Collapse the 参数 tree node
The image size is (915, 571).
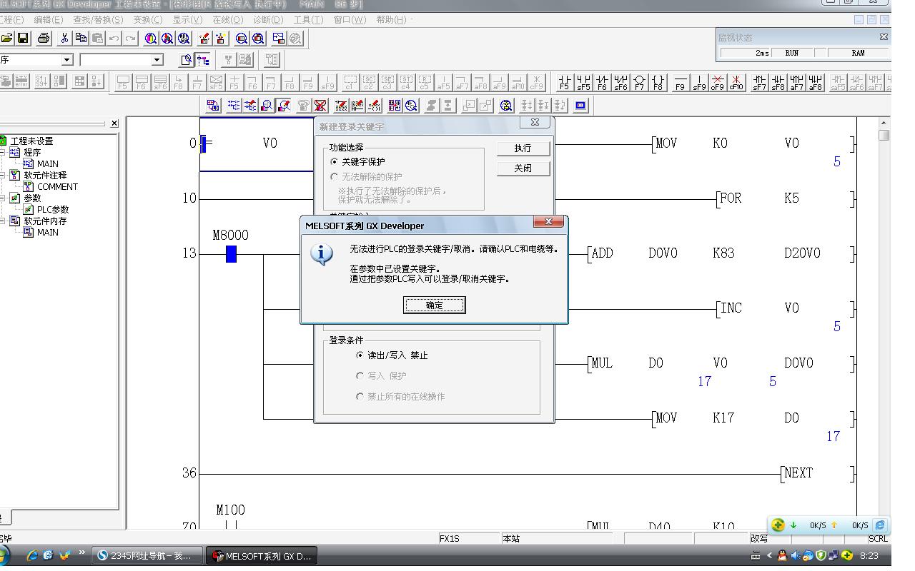point(3,198)
